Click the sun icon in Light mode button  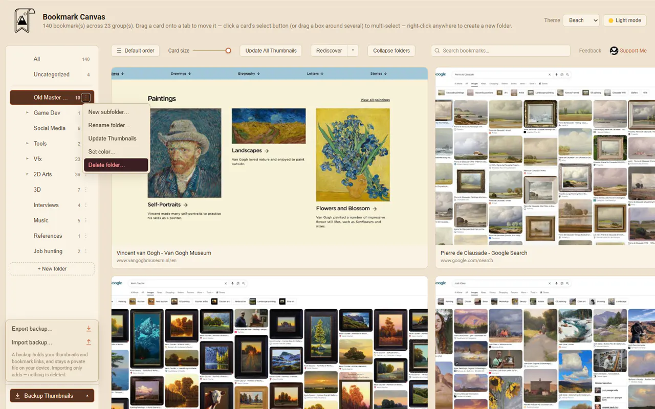coord(610,20)
